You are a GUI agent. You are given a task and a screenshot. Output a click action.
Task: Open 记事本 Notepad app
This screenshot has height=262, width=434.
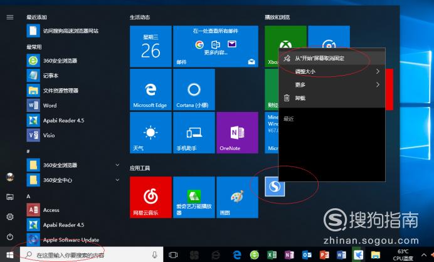click(73, 76)
